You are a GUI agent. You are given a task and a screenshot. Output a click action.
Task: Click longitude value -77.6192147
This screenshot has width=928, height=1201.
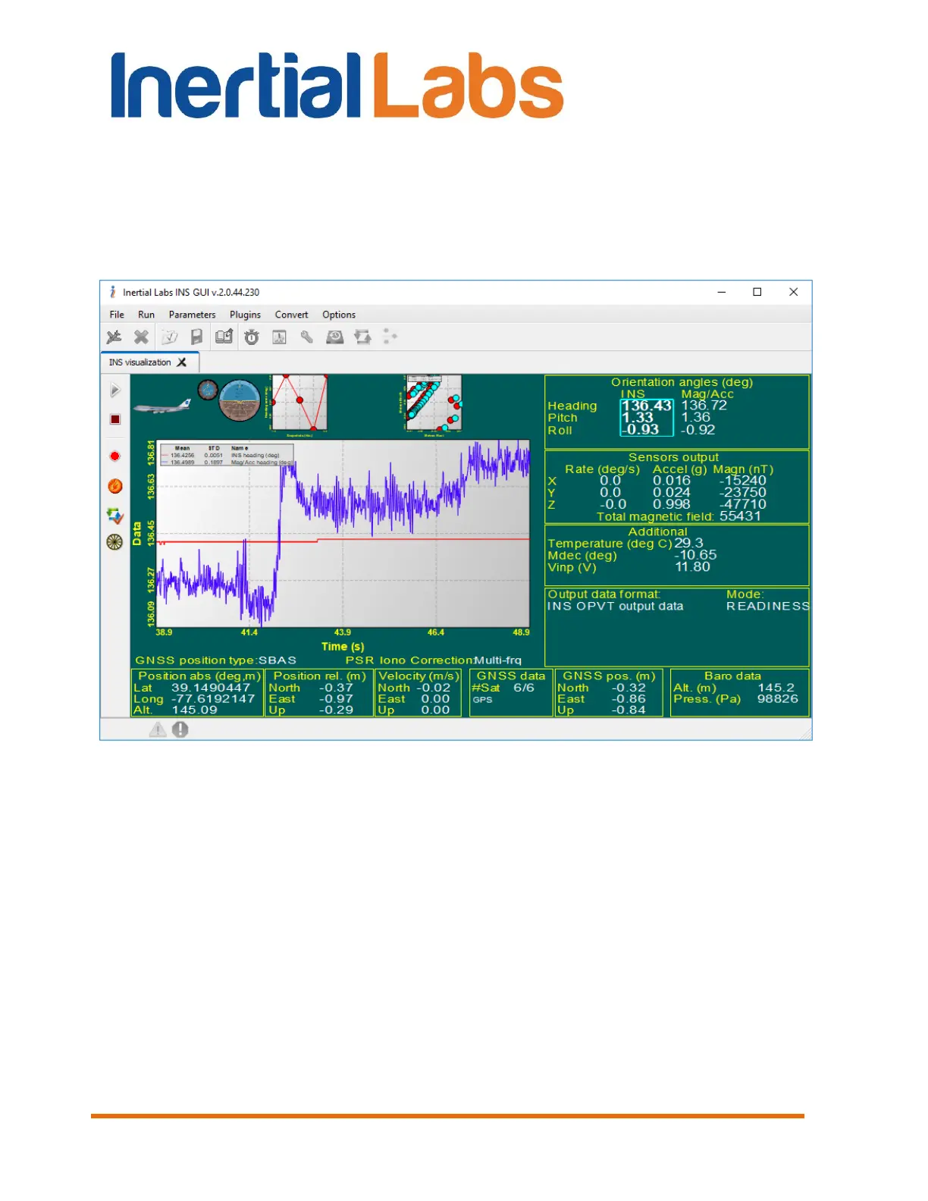coord(212,699)
